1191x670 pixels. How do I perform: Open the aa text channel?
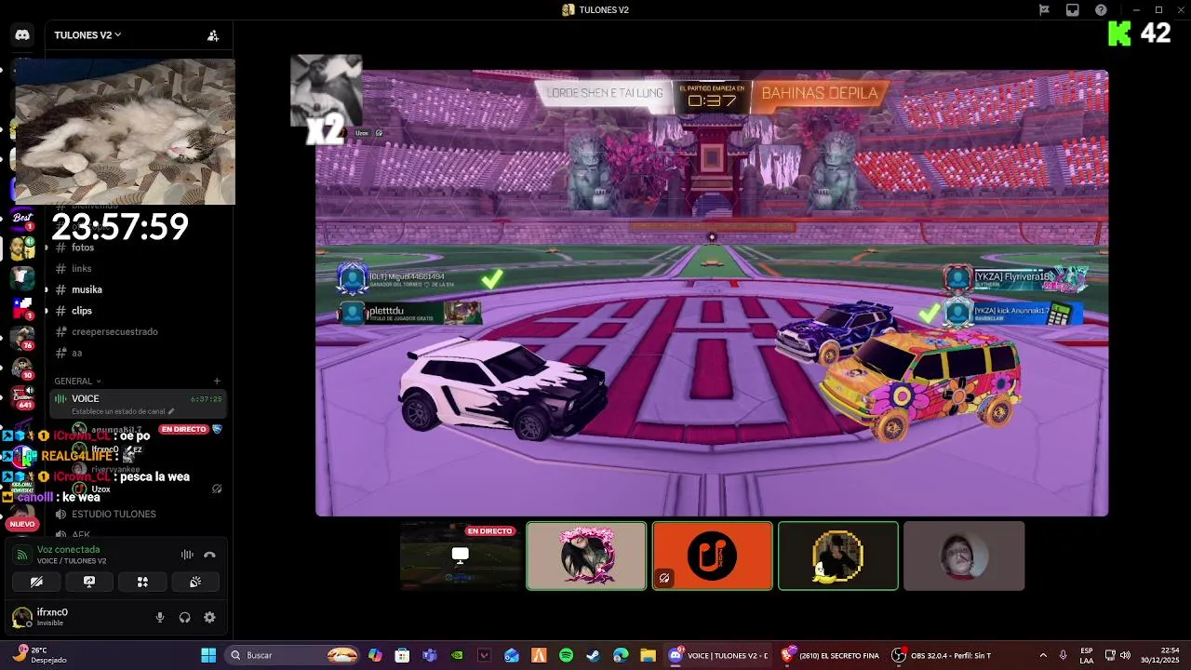coord(138,353)
